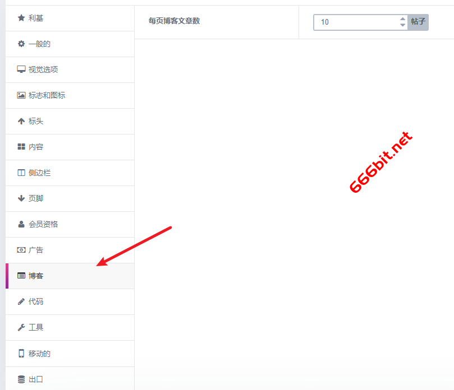Click the image icon beside 标志和图标
The image size is (454, 390).
point(21,95)
